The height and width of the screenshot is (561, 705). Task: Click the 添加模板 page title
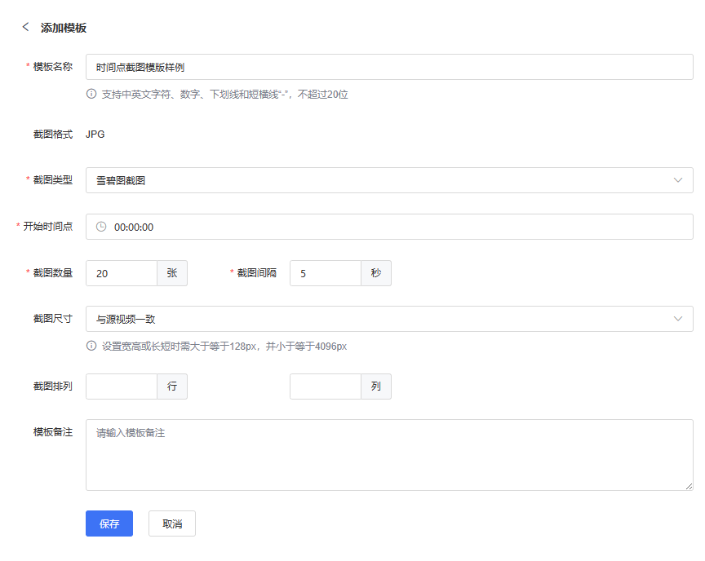pos(64,28)
